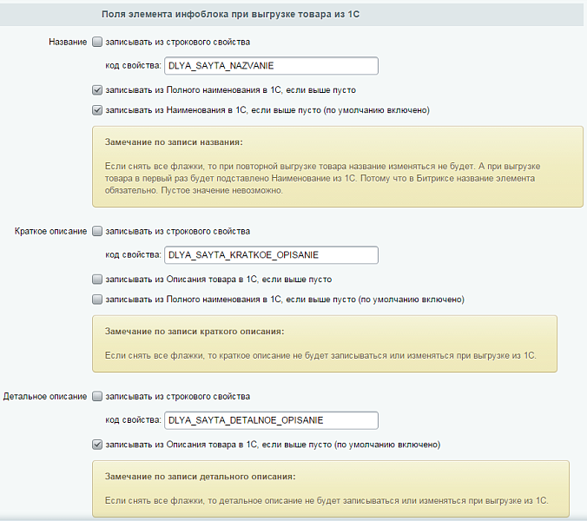587x521 pixels.
Task: Enable string property checkbox for Краткое описание
Action: pyautogui.click(x=96, y=232)
